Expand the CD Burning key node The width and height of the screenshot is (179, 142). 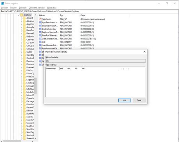[21, 43]
